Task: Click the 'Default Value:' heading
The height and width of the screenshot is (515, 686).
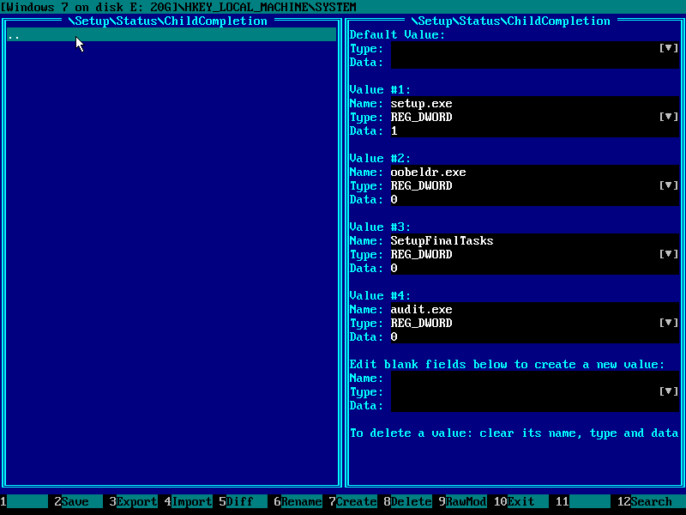Action: [x=397, y=34]
